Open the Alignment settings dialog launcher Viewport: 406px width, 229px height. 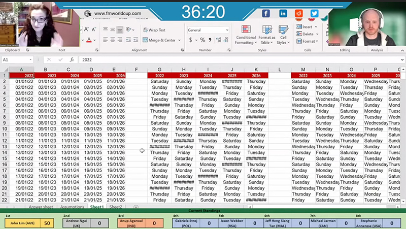182,50
